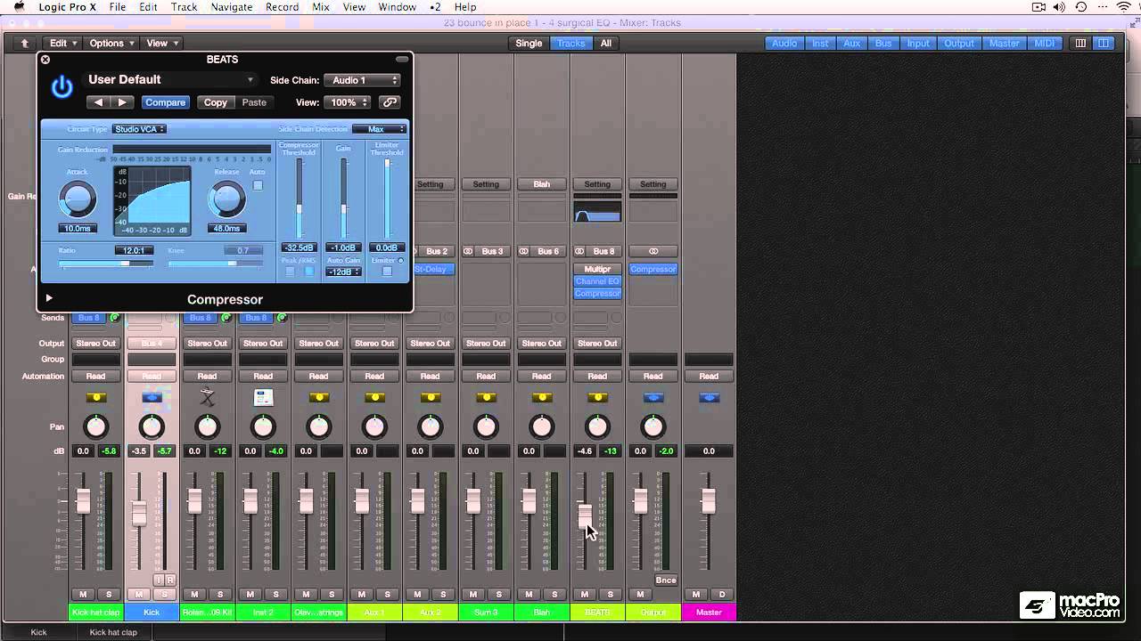Switch to wide channel strips view icon
Screen dimensions: 1141x641
[1104, 43]
